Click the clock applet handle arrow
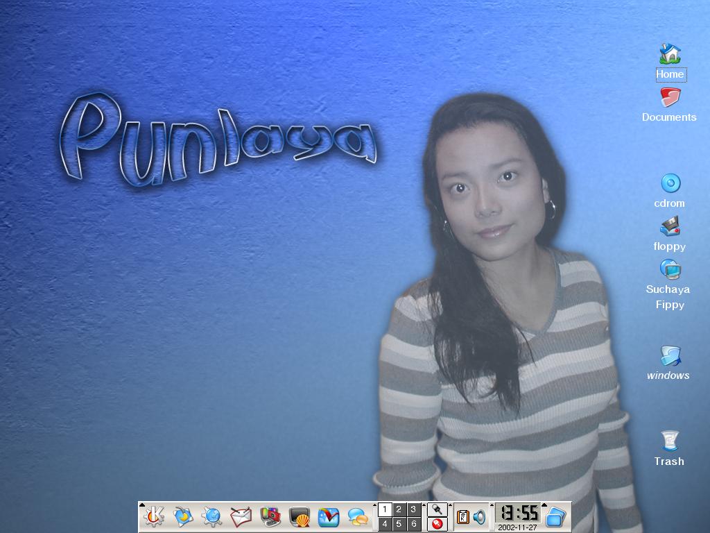The image size is (710, 533). tap(492, 505)
